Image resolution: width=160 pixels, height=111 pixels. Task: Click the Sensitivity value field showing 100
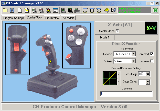point(142,74)
